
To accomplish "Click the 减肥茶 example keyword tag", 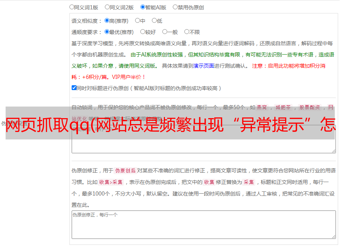I will point(283,107).
